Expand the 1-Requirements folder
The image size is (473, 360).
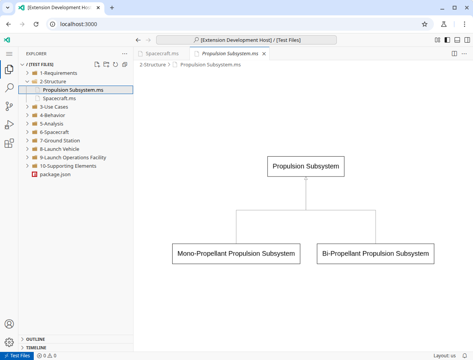[x=58, y=73]
